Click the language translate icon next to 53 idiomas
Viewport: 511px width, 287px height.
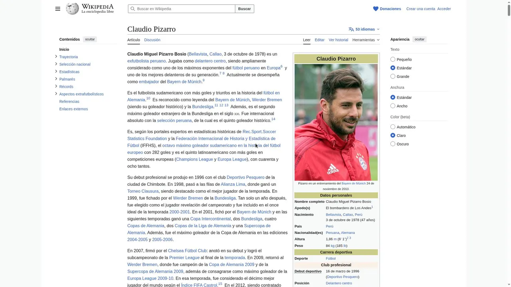coord(351,29)
